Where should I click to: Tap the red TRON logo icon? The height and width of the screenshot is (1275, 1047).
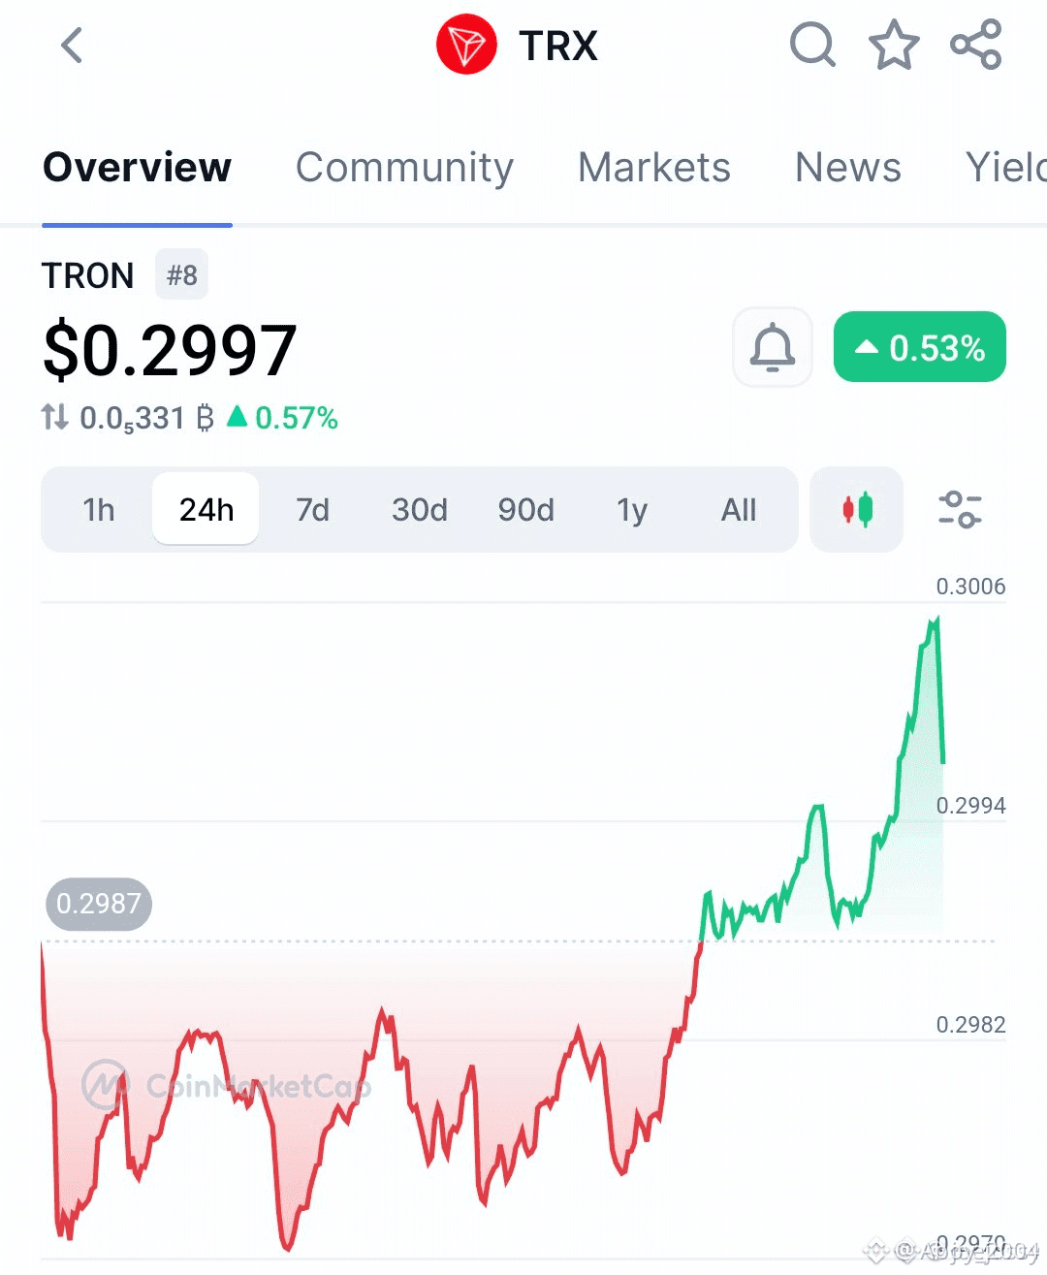coord(466,45)
